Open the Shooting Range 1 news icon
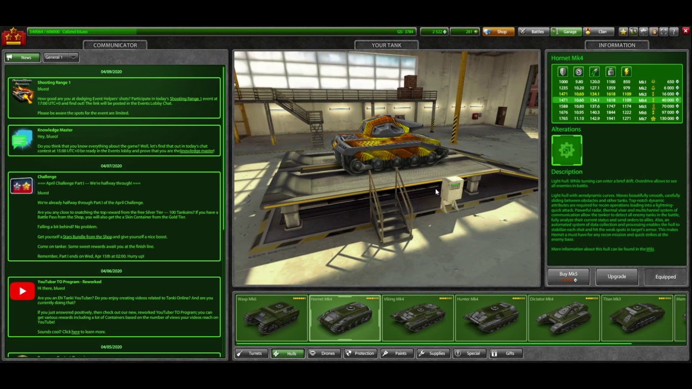692x389 pixels. (22, 92)
